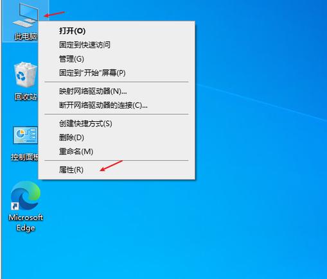Select the 此电脑 desktop icon
Screen dimensions: 327x279
pyautogui.click(x=25, y=15)
